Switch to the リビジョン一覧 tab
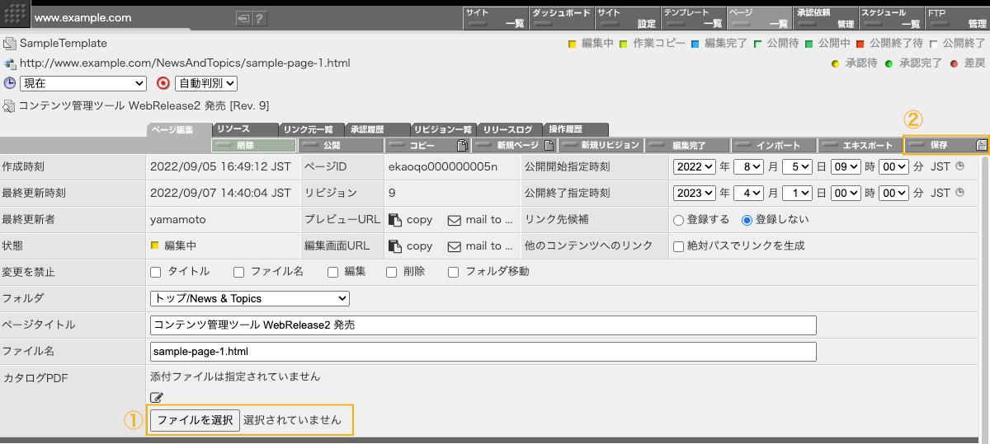 pyautogui.click(x=444, y=129)
